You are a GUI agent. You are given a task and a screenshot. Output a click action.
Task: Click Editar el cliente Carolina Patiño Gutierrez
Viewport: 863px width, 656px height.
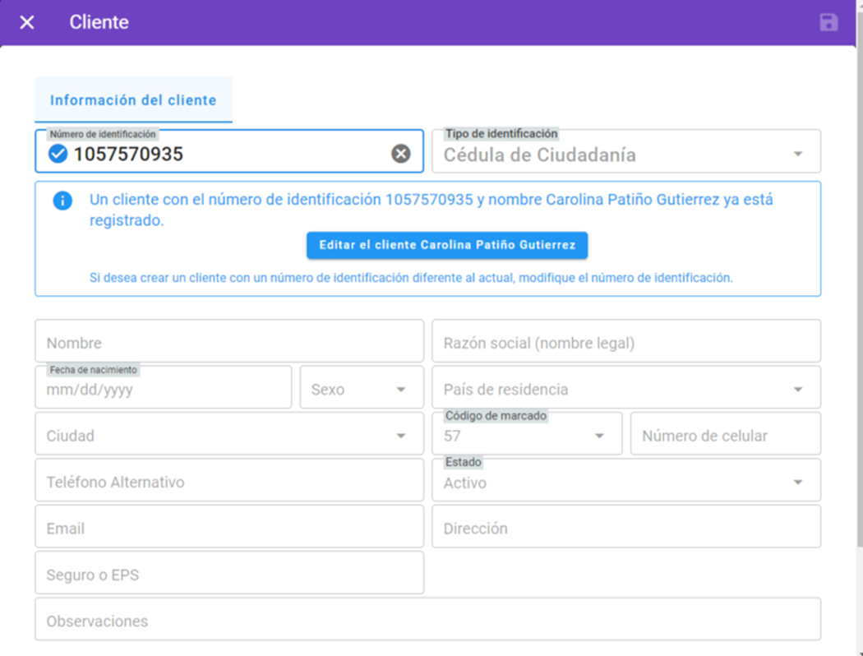447,245
